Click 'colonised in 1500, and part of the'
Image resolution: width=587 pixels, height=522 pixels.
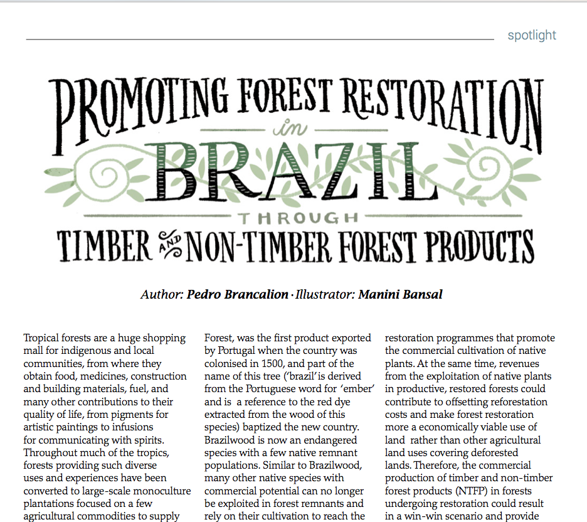279,363
